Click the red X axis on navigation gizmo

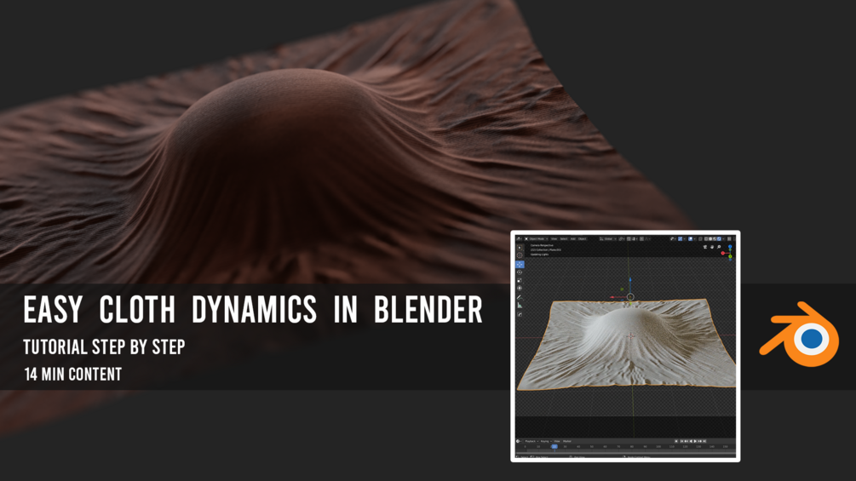[723, 253]
